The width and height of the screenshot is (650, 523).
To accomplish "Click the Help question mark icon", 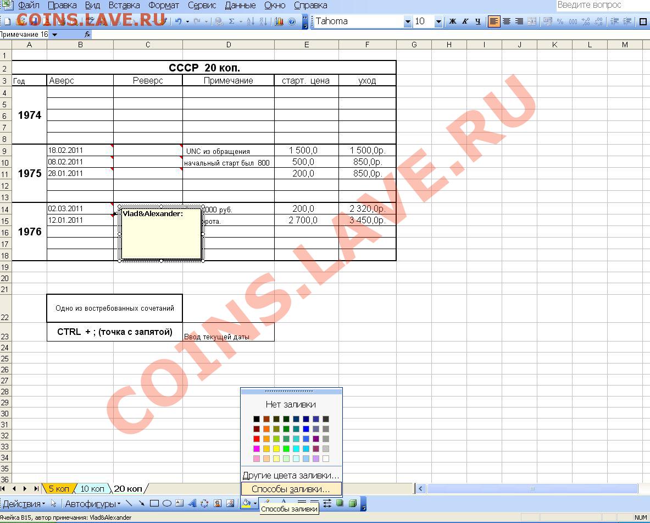I will pyautogui.click(x=292, y=21).
